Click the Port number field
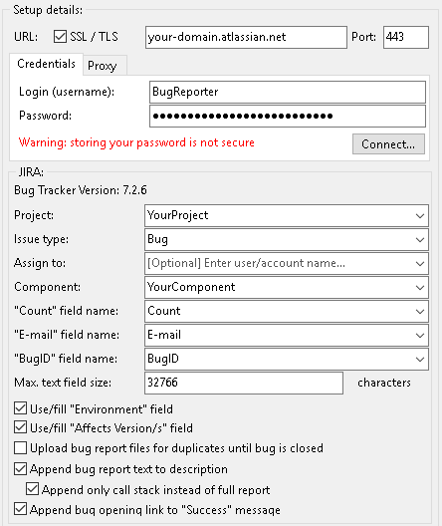 tap(406, 37)
